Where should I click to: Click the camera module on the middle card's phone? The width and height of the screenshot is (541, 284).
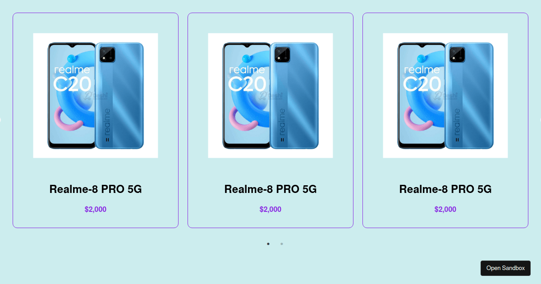[x=282, y=55]
